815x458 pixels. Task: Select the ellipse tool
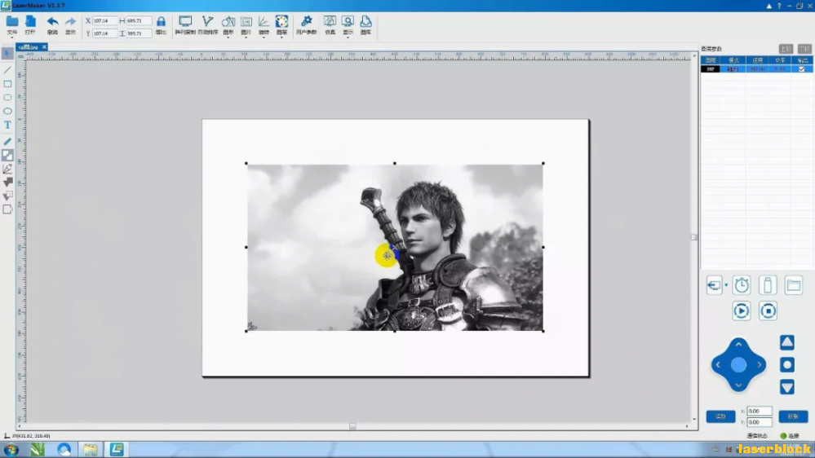pyautogui.click(x=7, y=111)
